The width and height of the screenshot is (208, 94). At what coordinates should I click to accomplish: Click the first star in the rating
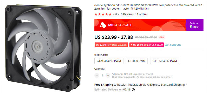click(x=96, y=14)
